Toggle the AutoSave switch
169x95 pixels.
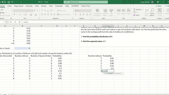tap(4, 2)
